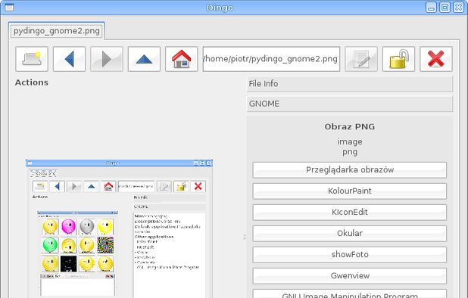
Task: Minimize the Dingo window
Action: 431,8
